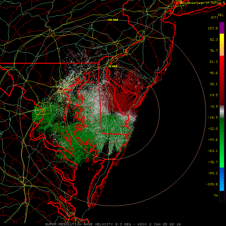This screenshot has width=226, height=226.
Task: Click the -109.8 value on velocity scale
Action: coord(212,184)
